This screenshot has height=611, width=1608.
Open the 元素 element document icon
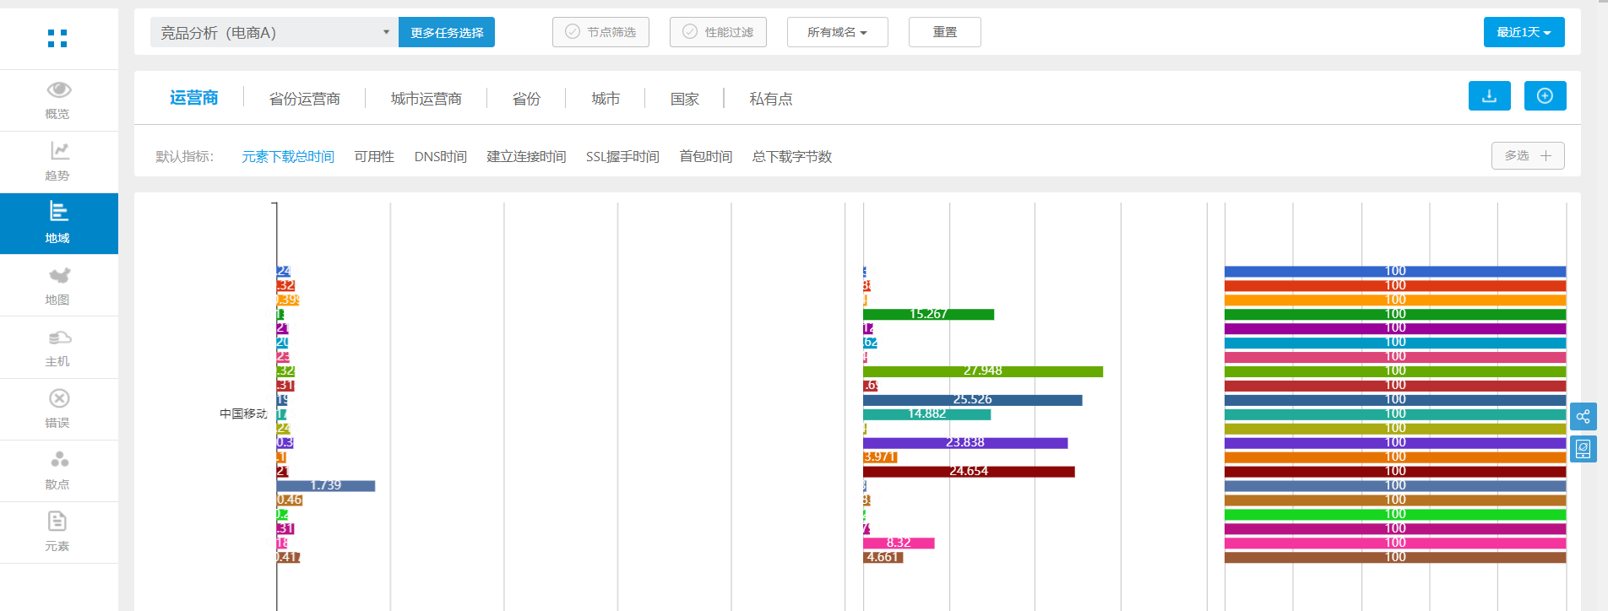click(58, 522)
